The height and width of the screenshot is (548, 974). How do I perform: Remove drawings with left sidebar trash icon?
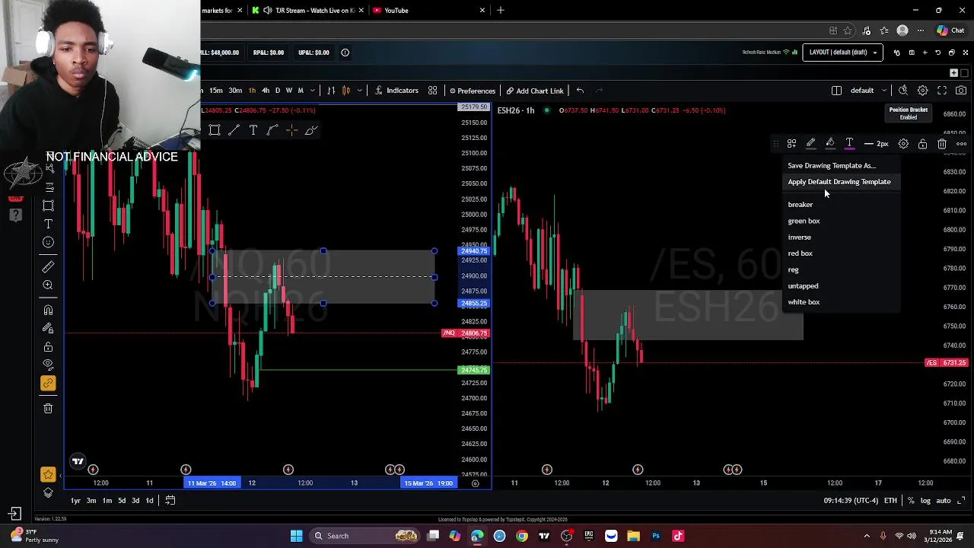pos(48,409)
